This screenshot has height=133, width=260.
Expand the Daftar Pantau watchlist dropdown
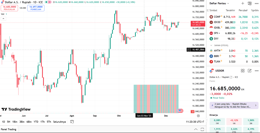219,4
